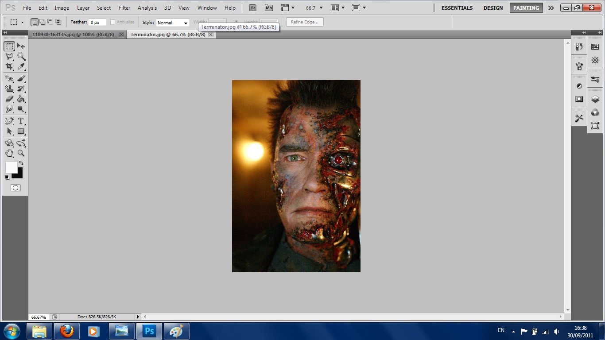Select the Red Eye tool

coord(9,79)
